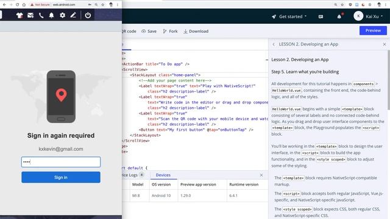Viewport: 390px width, 219px height.
Task: Go back in the AirDroid browser window
Action: pos(4,4)
